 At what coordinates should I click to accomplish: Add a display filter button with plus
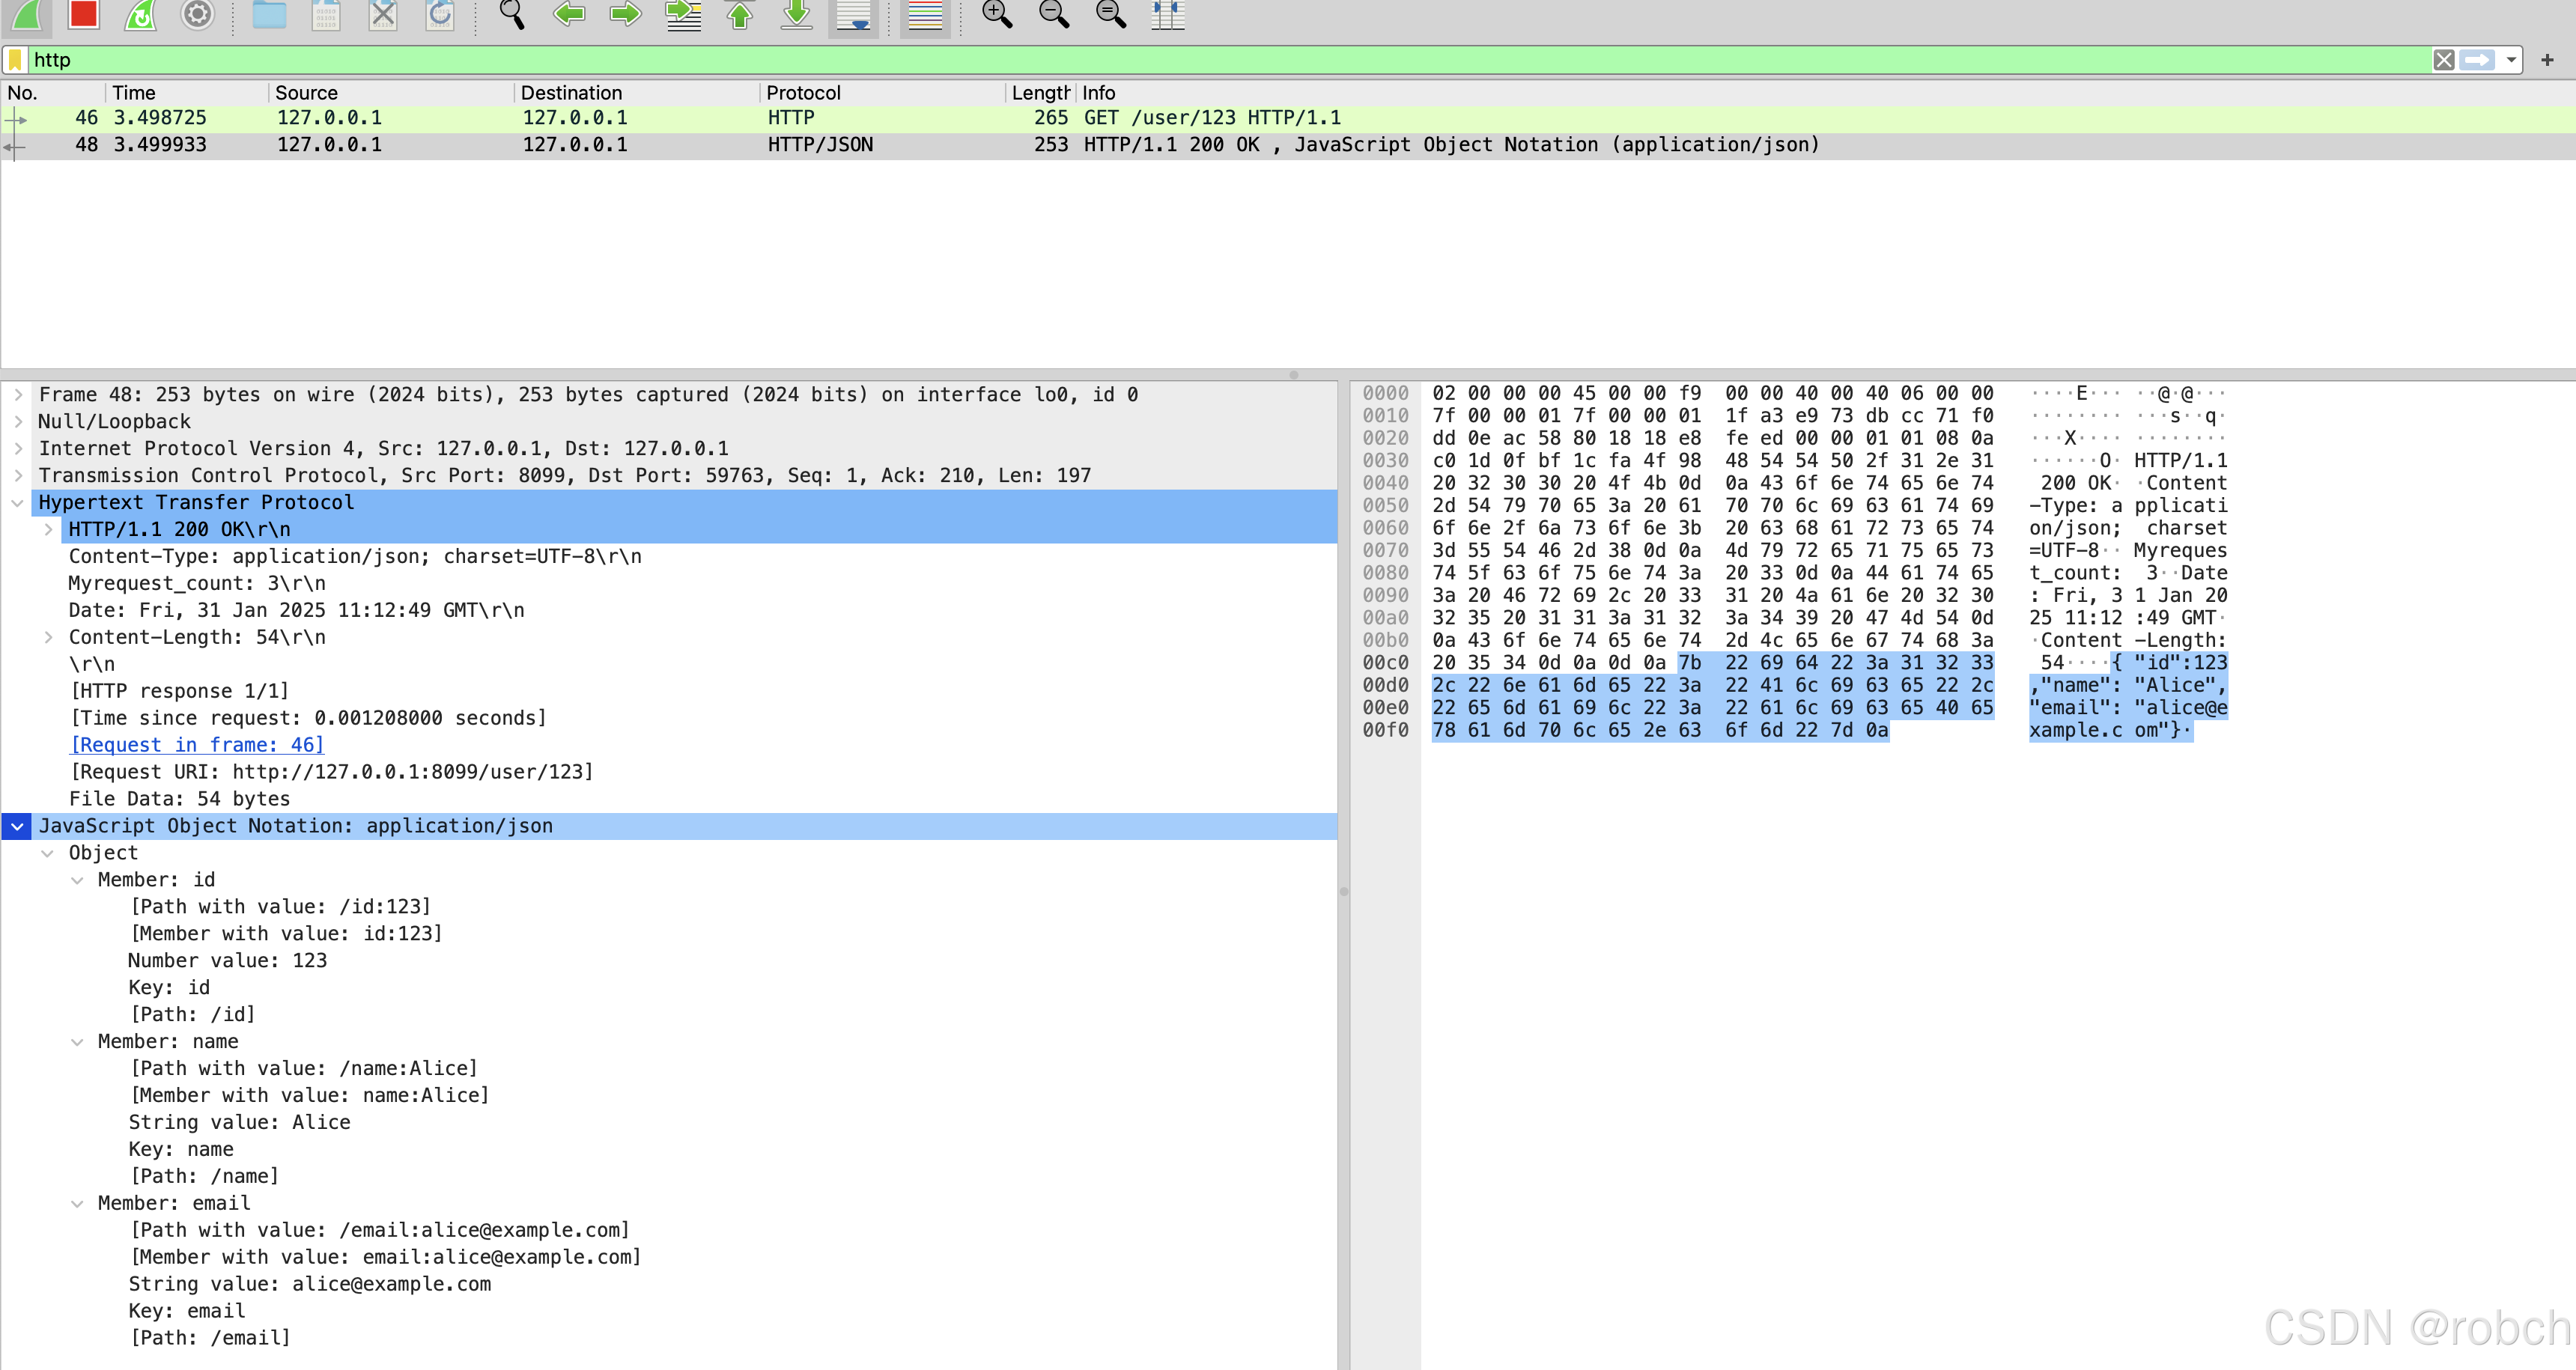[2547, 60]
